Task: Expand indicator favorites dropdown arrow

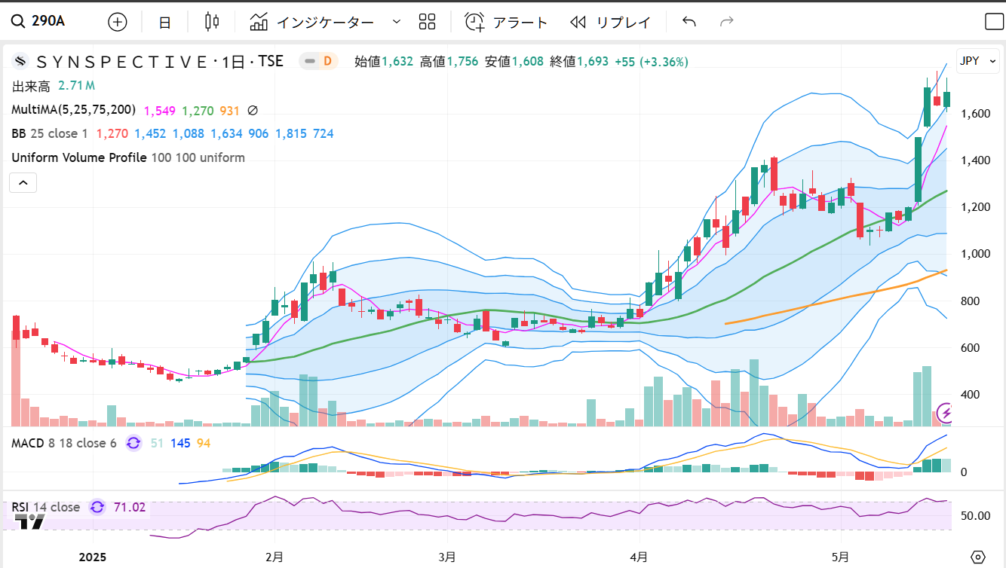Action: coord(397,22)
